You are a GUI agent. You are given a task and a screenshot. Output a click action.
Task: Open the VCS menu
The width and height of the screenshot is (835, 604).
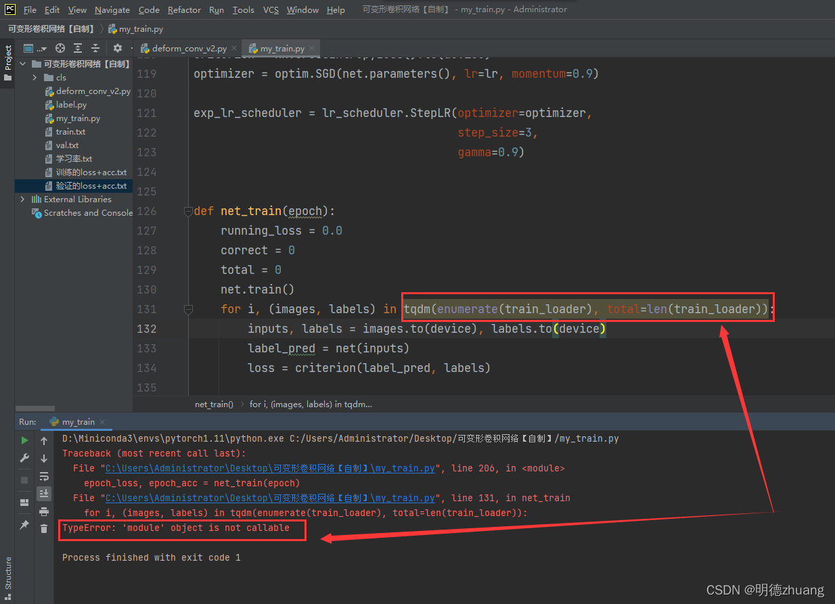coord(271,9)
